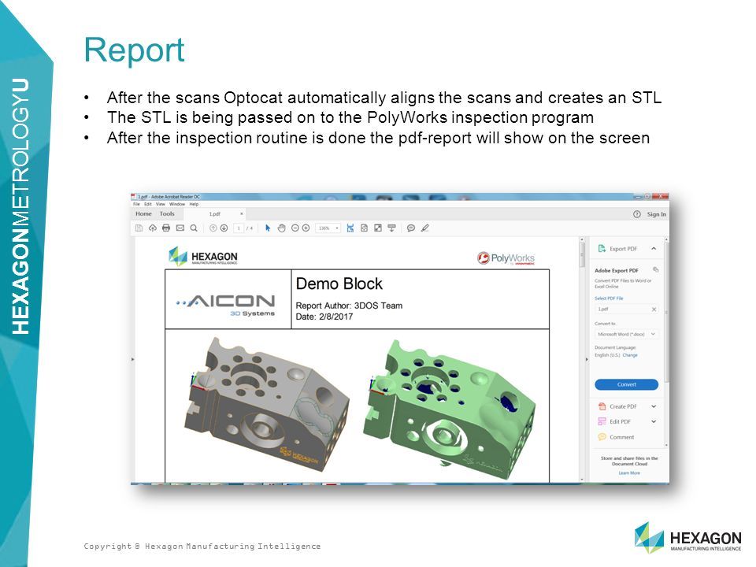This screenshot has height=567, width=756.
Task: Go to next page down-arrow icon
Action: tap(224, 228)
